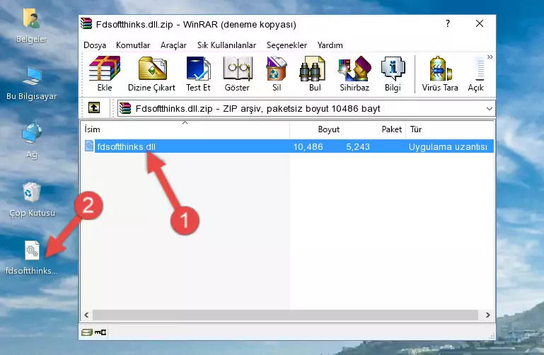
Task: Open the archive path dropdown
Action: pyautogui.click(x=490, y=108)
